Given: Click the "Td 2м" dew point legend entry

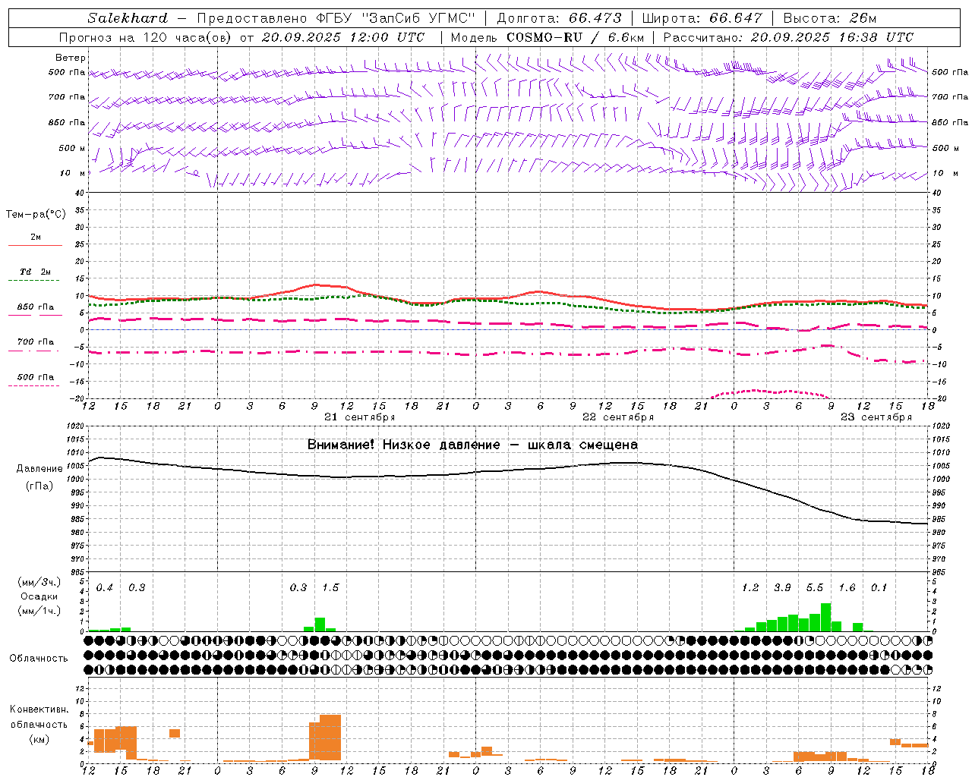Looking at the screenshot, I should click(x=36, y=272).
